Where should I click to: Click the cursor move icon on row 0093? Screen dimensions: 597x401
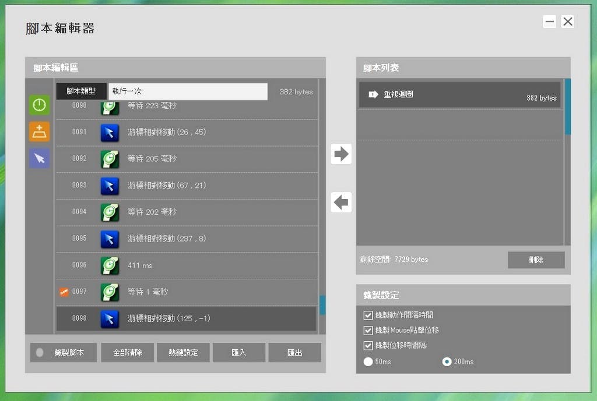(x=110, y=186)
